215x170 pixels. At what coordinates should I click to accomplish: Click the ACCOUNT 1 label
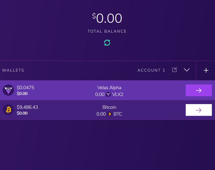[151, 70]
